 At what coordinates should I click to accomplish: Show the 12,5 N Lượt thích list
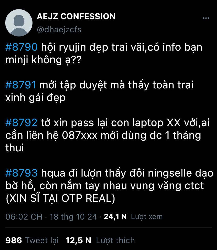pos(100,241)
